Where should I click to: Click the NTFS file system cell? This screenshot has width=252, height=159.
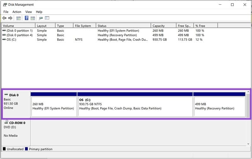pos(78,39)
